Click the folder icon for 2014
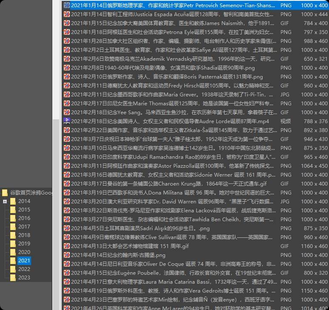 [x=13, y=201]
